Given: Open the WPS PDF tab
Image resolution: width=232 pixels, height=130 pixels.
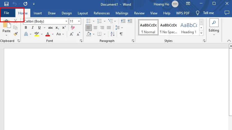Looking at the screenshot, I should 183,13.
